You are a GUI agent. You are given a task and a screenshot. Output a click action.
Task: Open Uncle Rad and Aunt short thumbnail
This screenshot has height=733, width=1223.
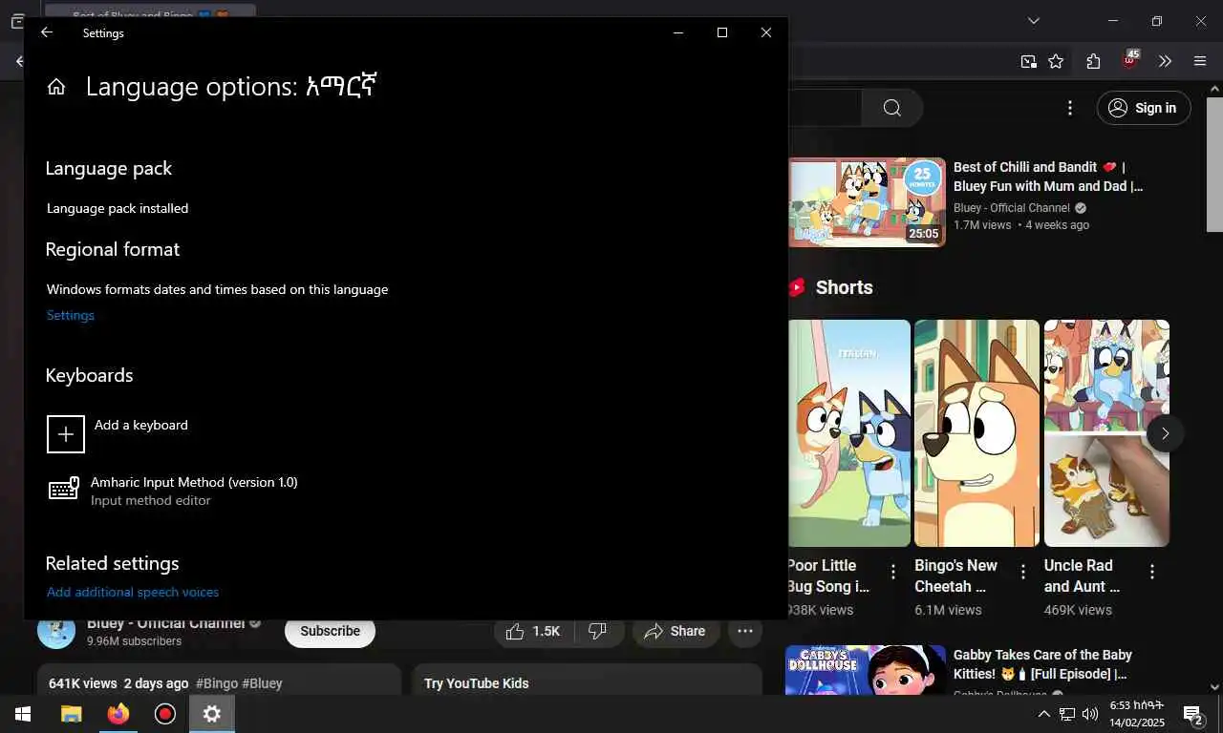pyautogui.click(x=1106, y=433)
